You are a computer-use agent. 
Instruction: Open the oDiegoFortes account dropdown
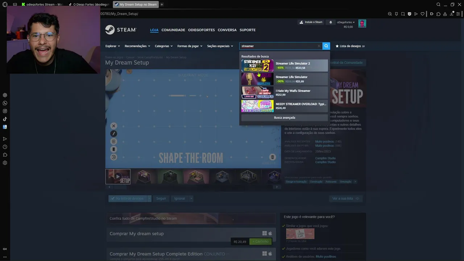[x=346, y=22]
